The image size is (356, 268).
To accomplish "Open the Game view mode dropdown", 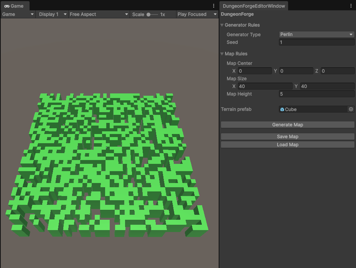I will pos(18,14).
